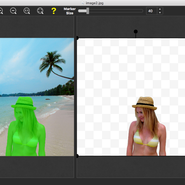
Task: Click the cut-out woman in result preview
Action: click(146, 126)
